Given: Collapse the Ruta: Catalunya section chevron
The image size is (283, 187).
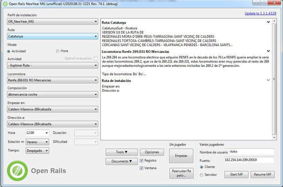Looking at the screenshot, I should coord(268,21).
